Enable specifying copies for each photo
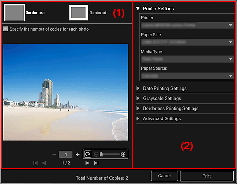The width and height of the screenshot is (237, 184). click(6, 29)
